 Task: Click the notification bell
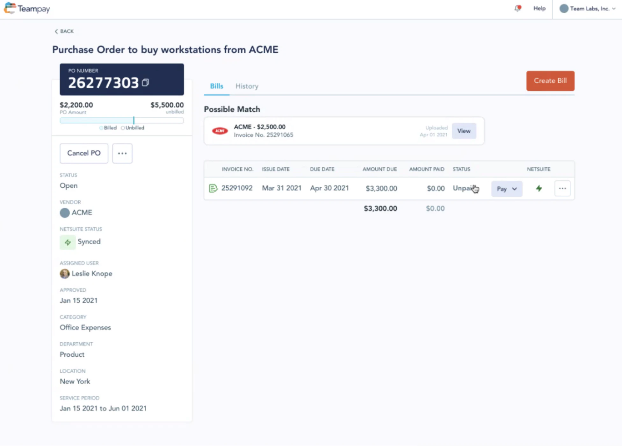point(517,9)
